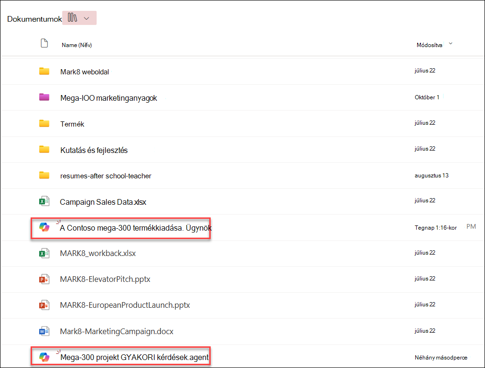Click the Word icon for Mark8-MarketingCampaign
The image size is (485, 368).
pyautogui.click(x=44, y=331)
